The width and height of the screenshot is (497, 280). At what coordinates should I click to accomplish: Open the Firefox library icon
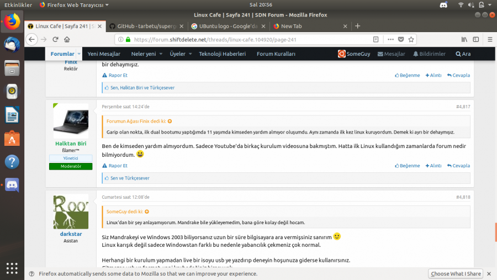click(x=464, y=40)
